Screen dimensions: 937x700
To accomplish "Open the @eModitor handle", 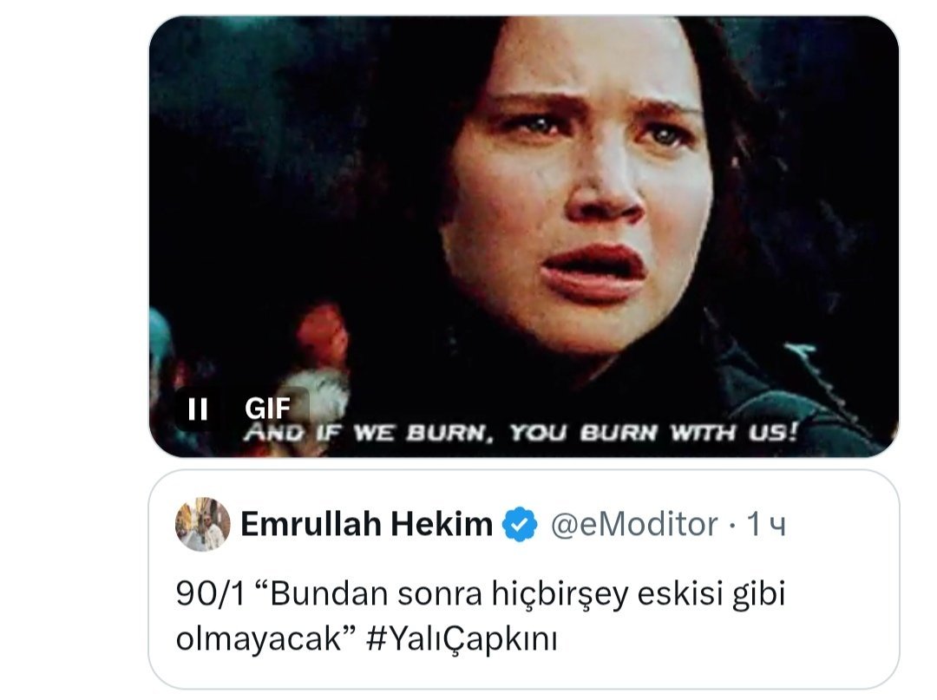I will pos(633,525).
